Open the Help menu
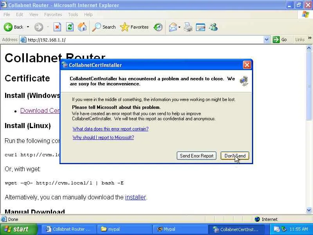Screen dimensions: 313x235 [88, 14]
